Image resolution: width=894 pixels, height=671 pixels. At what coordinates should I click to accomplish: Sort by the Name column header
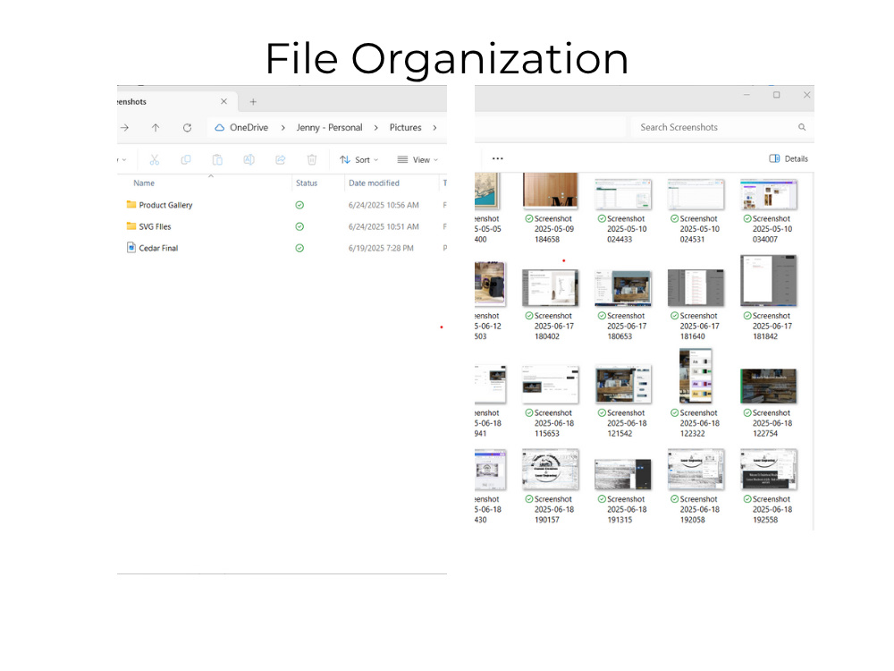144,183
